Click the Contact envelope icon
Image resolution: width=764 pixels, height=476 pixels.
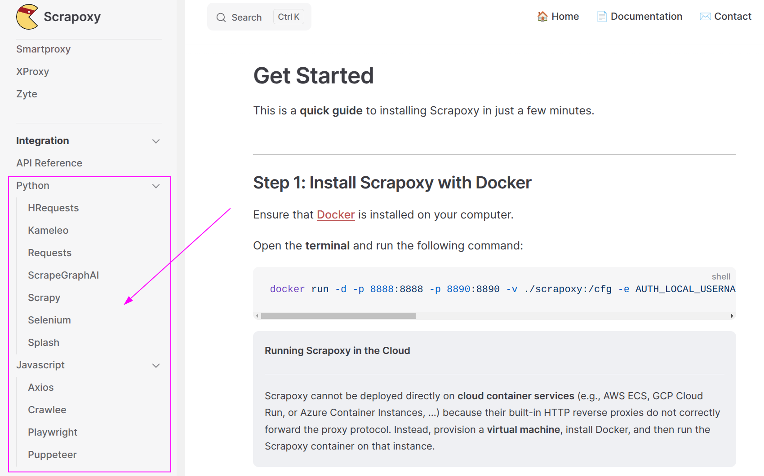(x=705, y=17)
